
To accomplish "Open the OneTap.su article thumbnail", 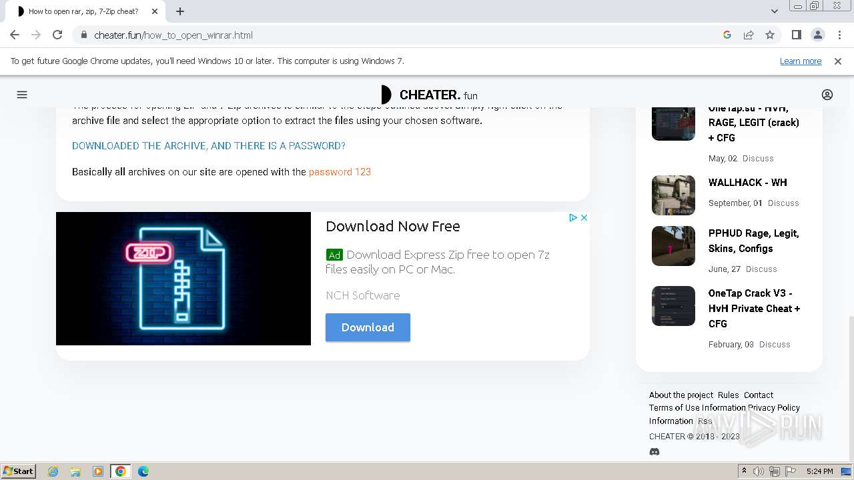I will (x=673, y=123).
